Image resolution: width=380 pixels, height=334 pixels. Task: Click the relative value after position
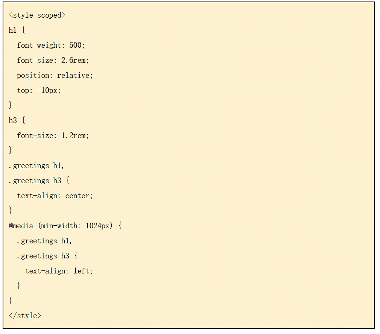coord(74,76)
